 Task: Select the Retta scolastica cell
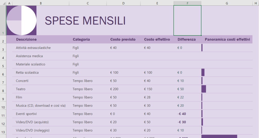pyautogui.click(x=41, y=73)
